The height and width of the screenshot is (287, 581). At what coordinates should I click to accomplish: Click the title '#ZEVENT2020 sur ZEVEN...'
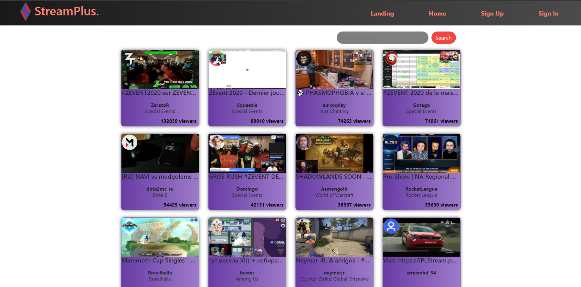pos(159,93)
